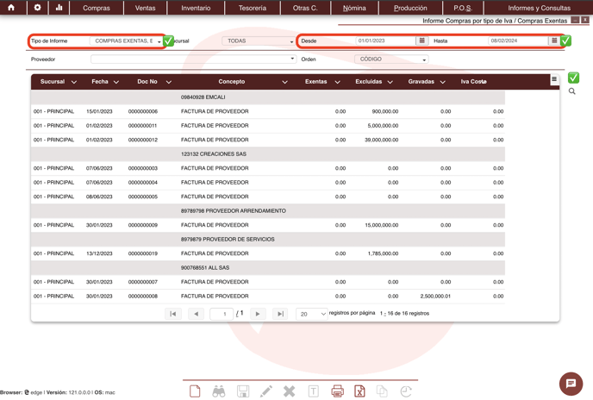Open calendar for Desde date
Image resolution: width=593 pixels, height=400 pixels.
click(422, 41)
